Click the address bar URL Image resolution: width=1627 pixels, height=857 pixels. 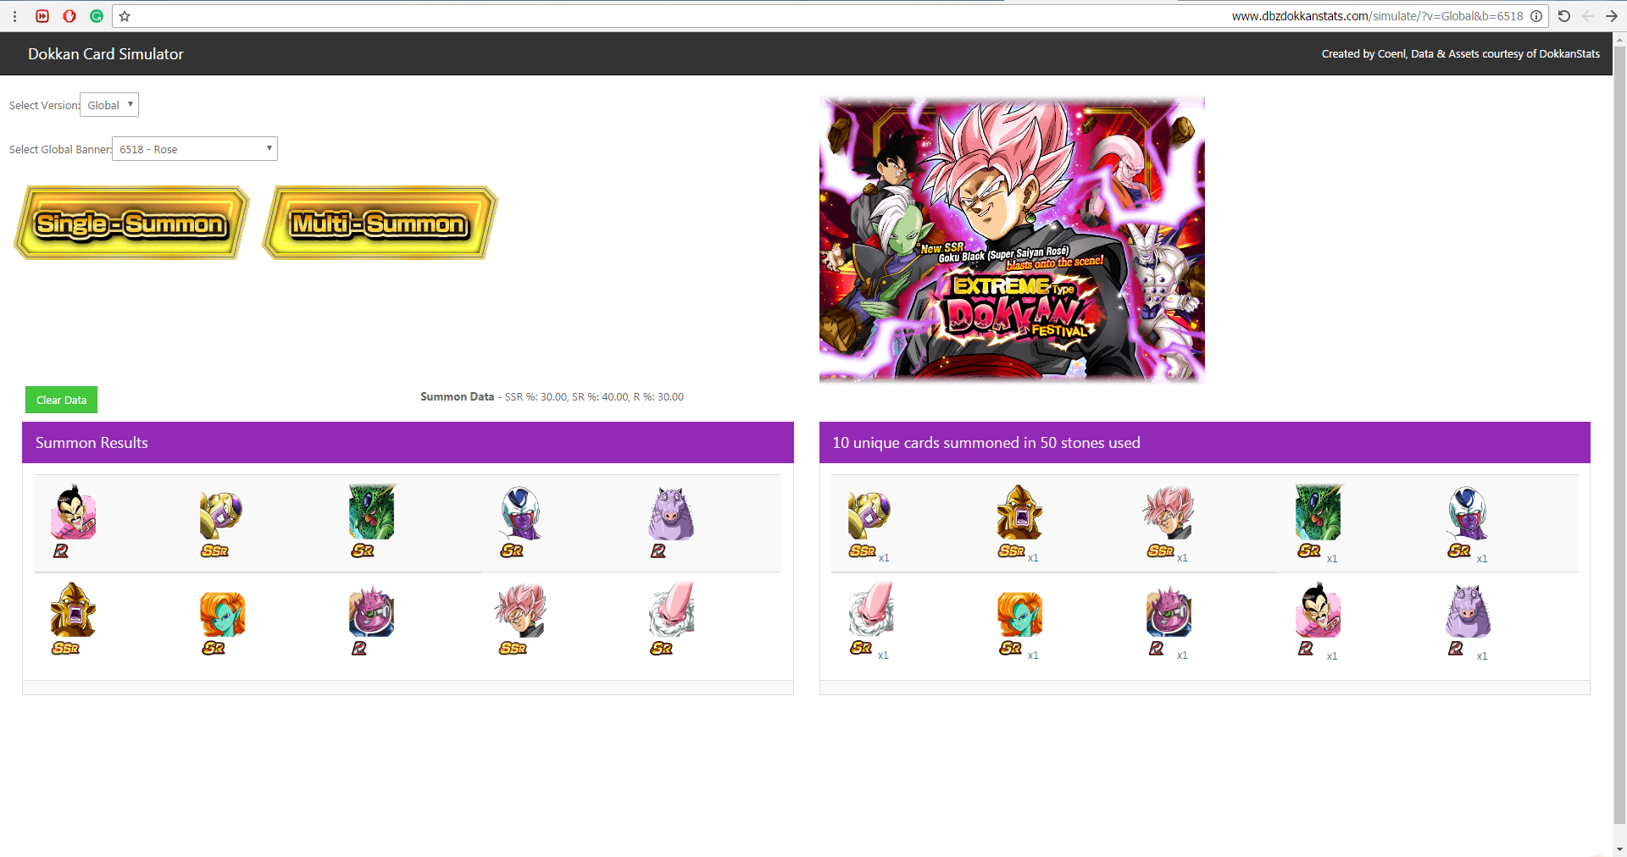pos(1377,16)
